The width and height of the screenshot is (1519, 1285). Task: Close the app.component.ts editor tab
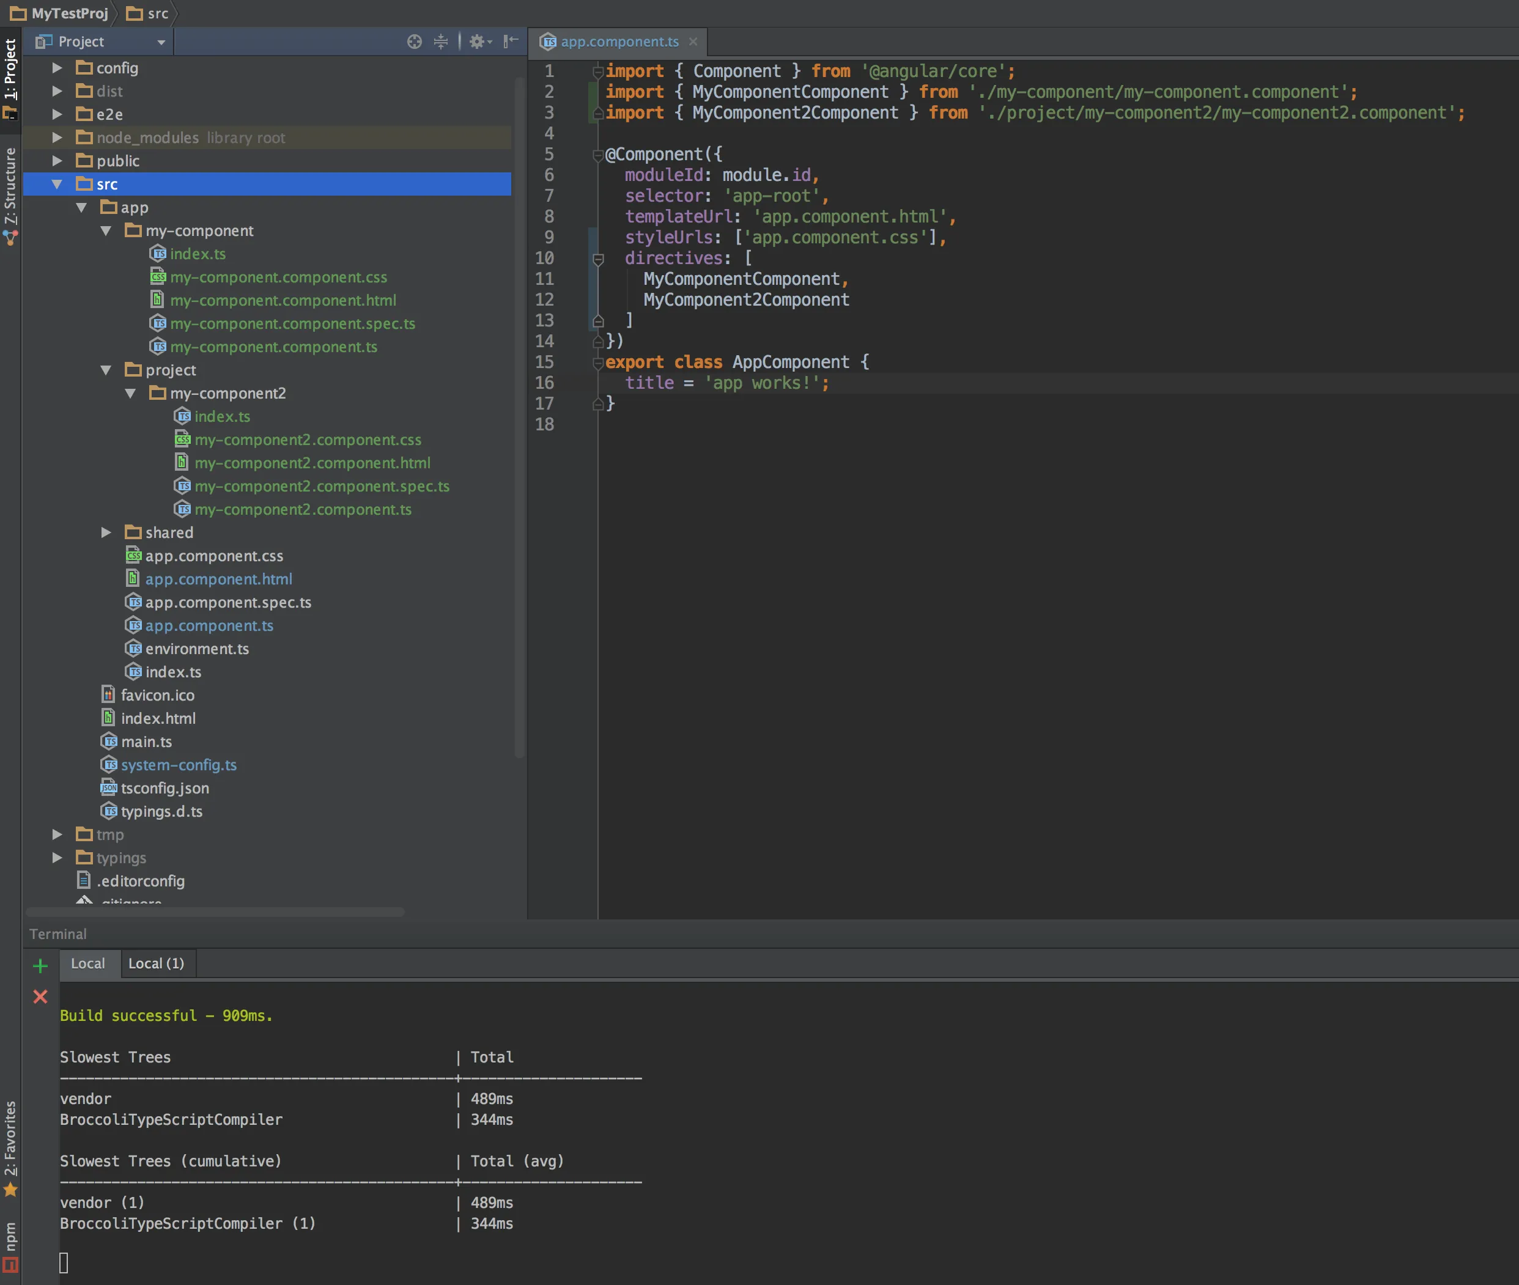[x=693, y=42]
